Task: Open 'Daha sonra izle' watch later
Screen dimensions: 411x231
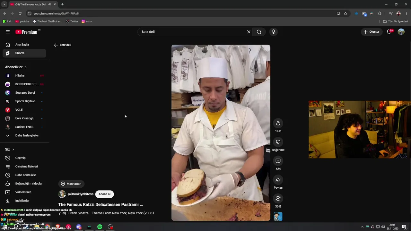Action: pyautogui.click(x=24, y=175)
